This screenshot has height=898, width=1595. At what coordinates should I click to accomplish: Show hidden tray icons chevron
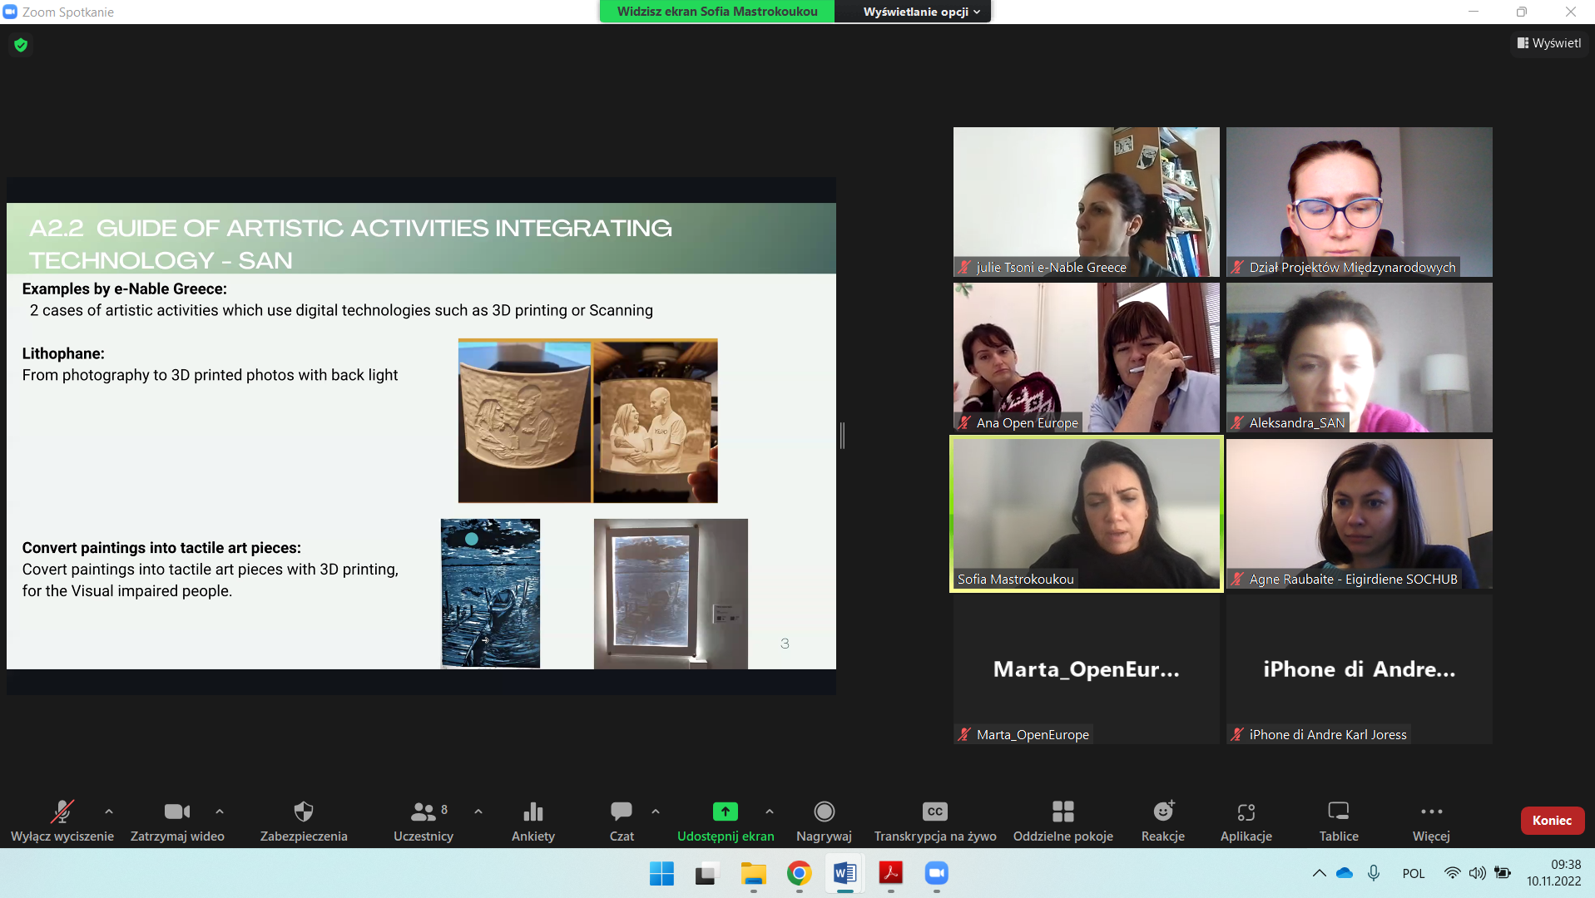click(1319, 873)
